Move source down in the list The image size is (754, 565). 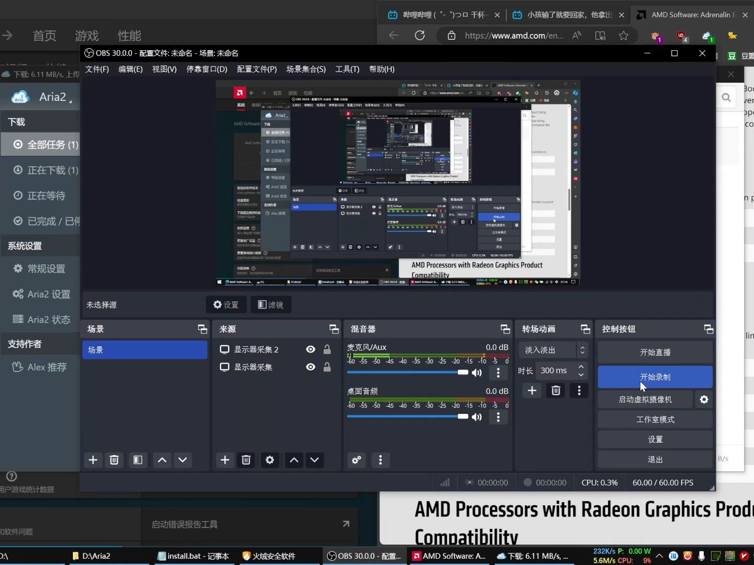(315, 460)
